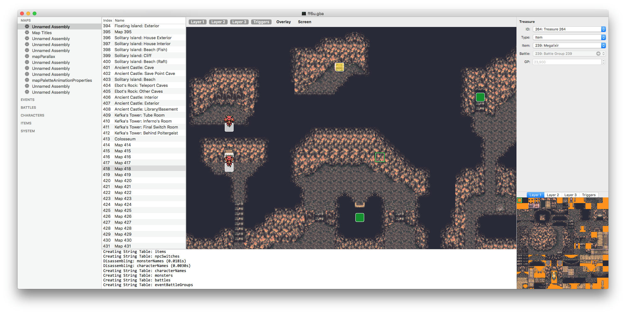Click MAPS section header
Image resolution: width=626 pixels, height=314 pixels.
coord(26,20)
